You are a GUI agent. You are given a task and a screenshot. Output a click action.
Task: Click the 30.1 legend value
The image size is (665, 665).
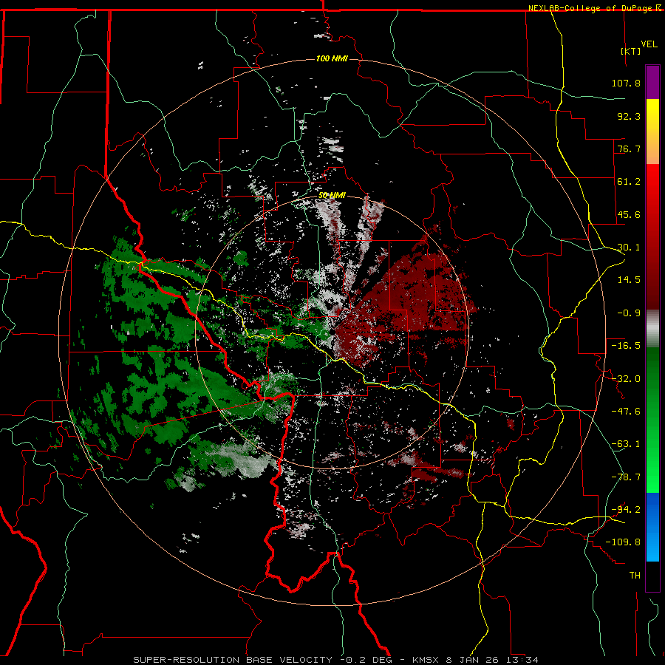pyautogui.click(x=629, y=248)
